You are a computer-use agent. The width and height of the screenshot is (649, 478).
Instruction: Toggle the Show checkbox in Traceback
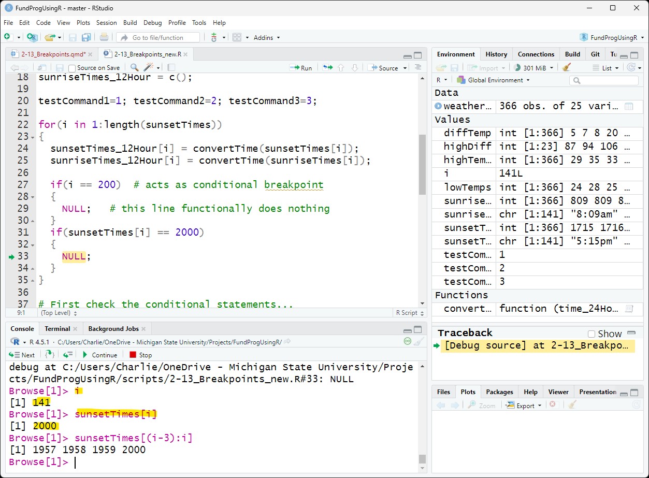[592, 334]
